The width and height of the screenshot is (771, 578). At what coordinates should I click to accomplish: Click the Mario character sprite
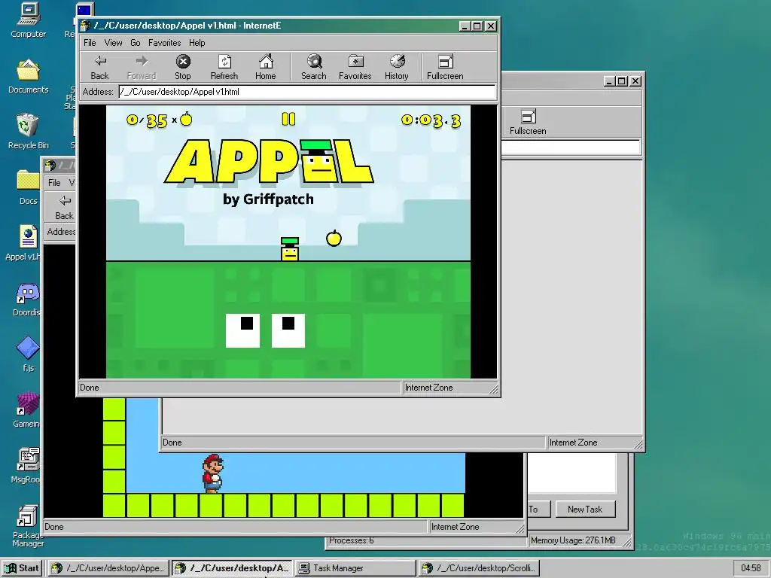click(x=212, y=474)
